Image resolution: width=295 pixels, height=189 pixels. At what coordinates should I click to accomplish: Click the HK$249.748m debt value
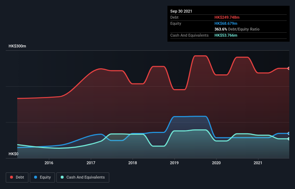click(x=227, y=17)
